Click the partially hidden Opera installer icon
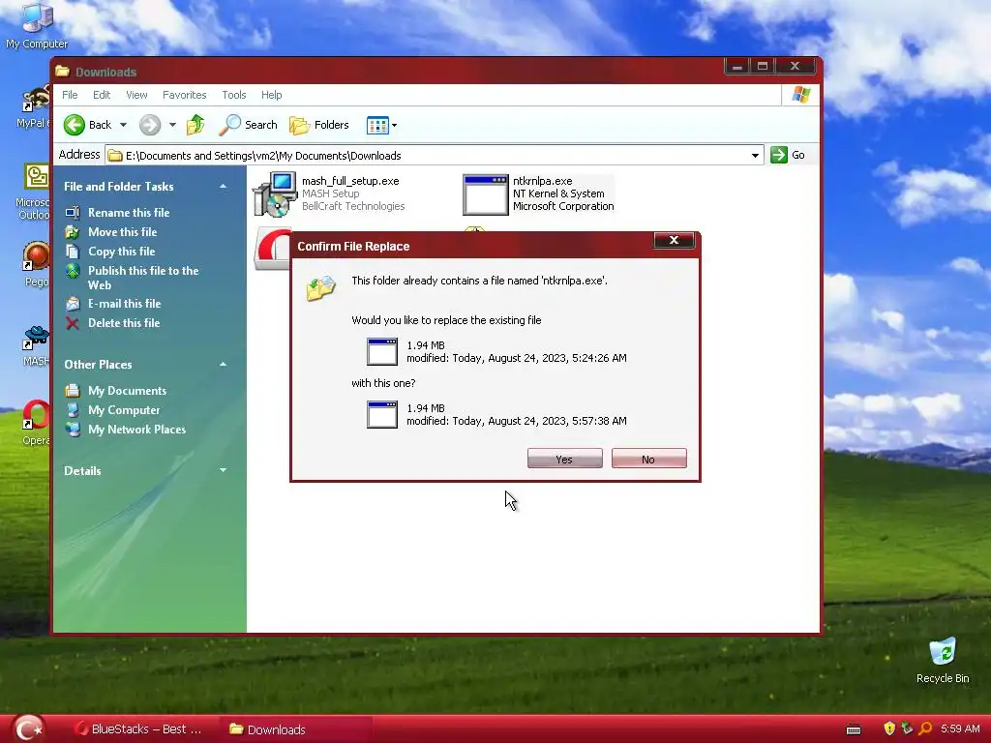 [x=272, y=249]
